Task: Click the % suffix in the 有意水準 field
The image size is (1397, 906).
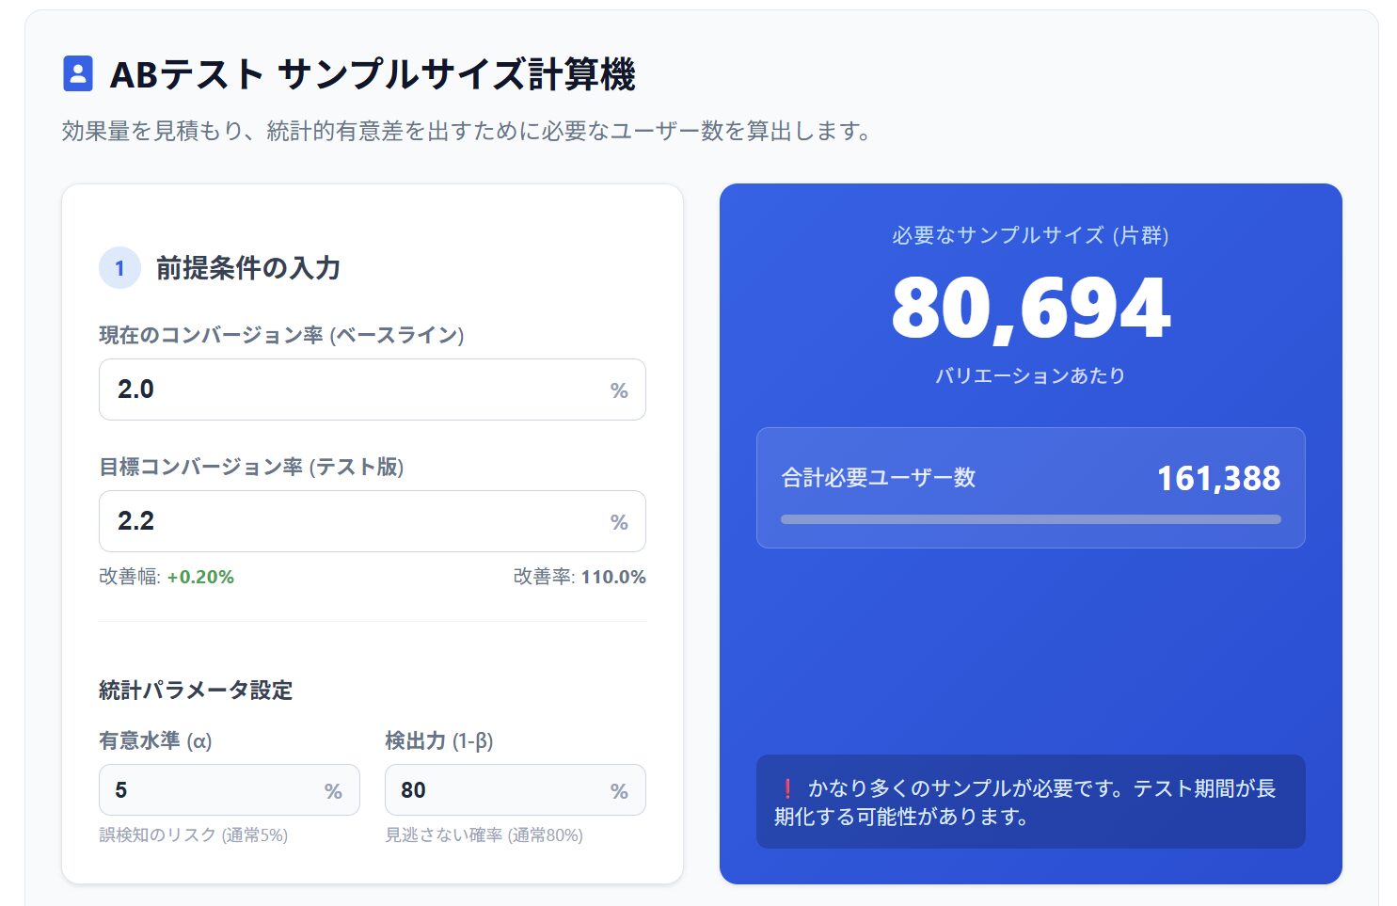Action: click(x=333, y=791)
